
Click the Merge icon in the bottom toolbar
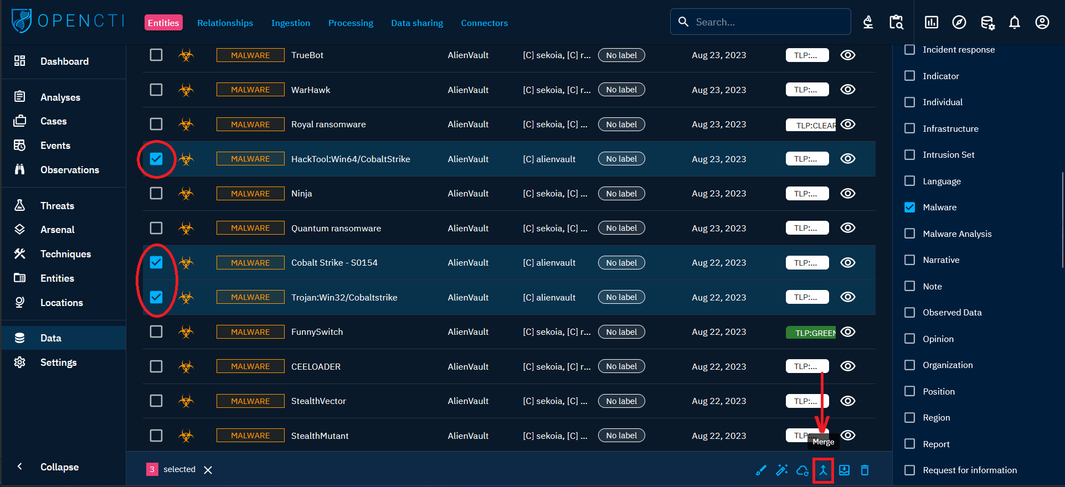pyautogui.click(x=823, y=470)
